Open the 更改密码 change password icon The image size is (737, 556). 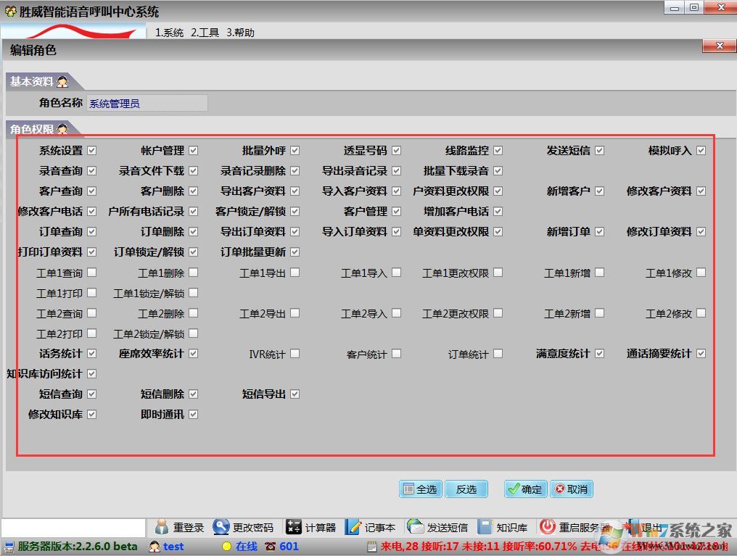[221, 528]
